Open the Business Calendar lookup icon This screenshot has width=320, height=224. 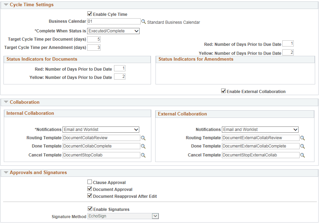click(143, 21)
